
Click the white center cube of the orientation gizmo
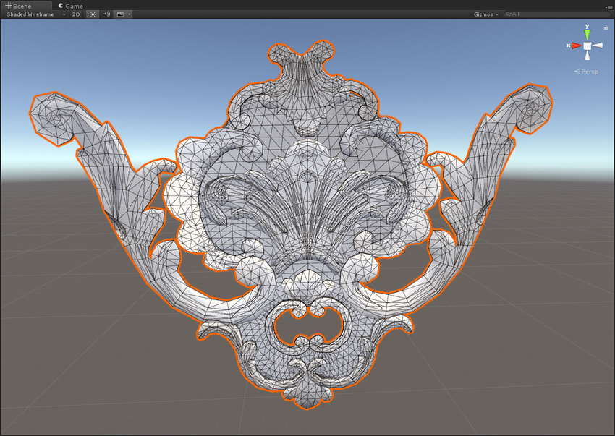[588, 46]
